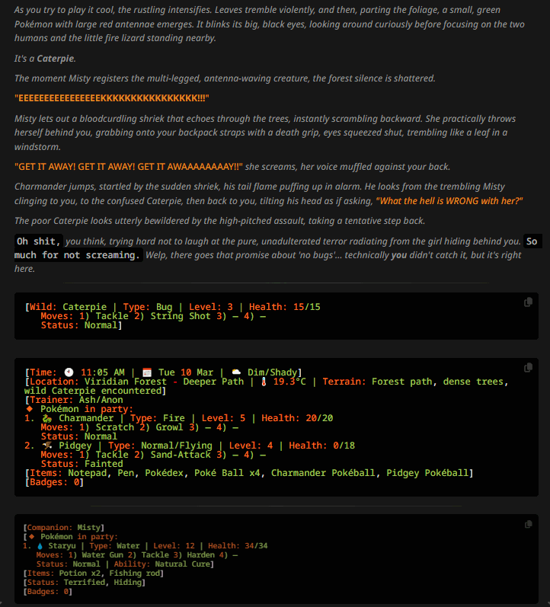
Task: Click Pidgey's "Health: 0/18" value
Action: tap(322, 446)
